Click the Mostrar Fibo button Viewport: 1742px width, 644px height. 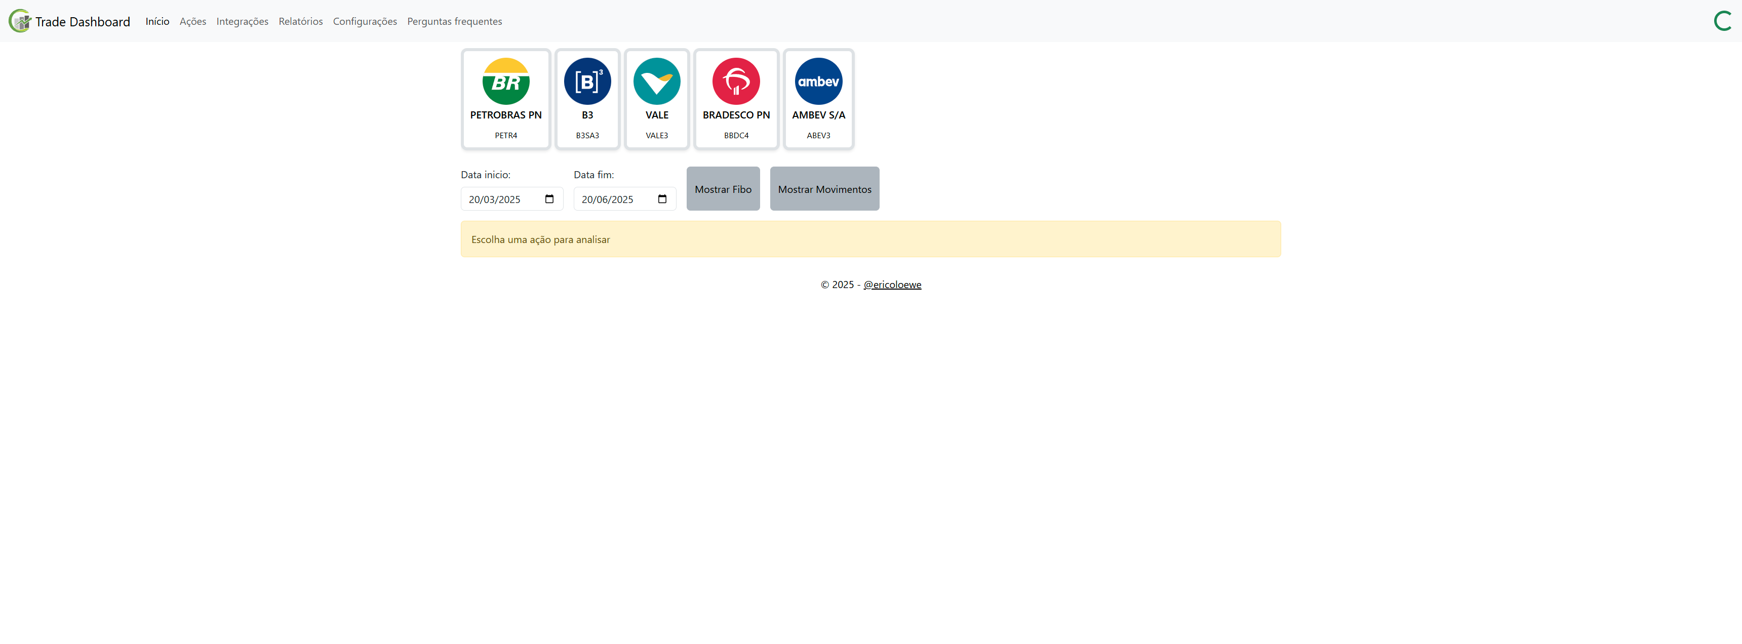723,188
